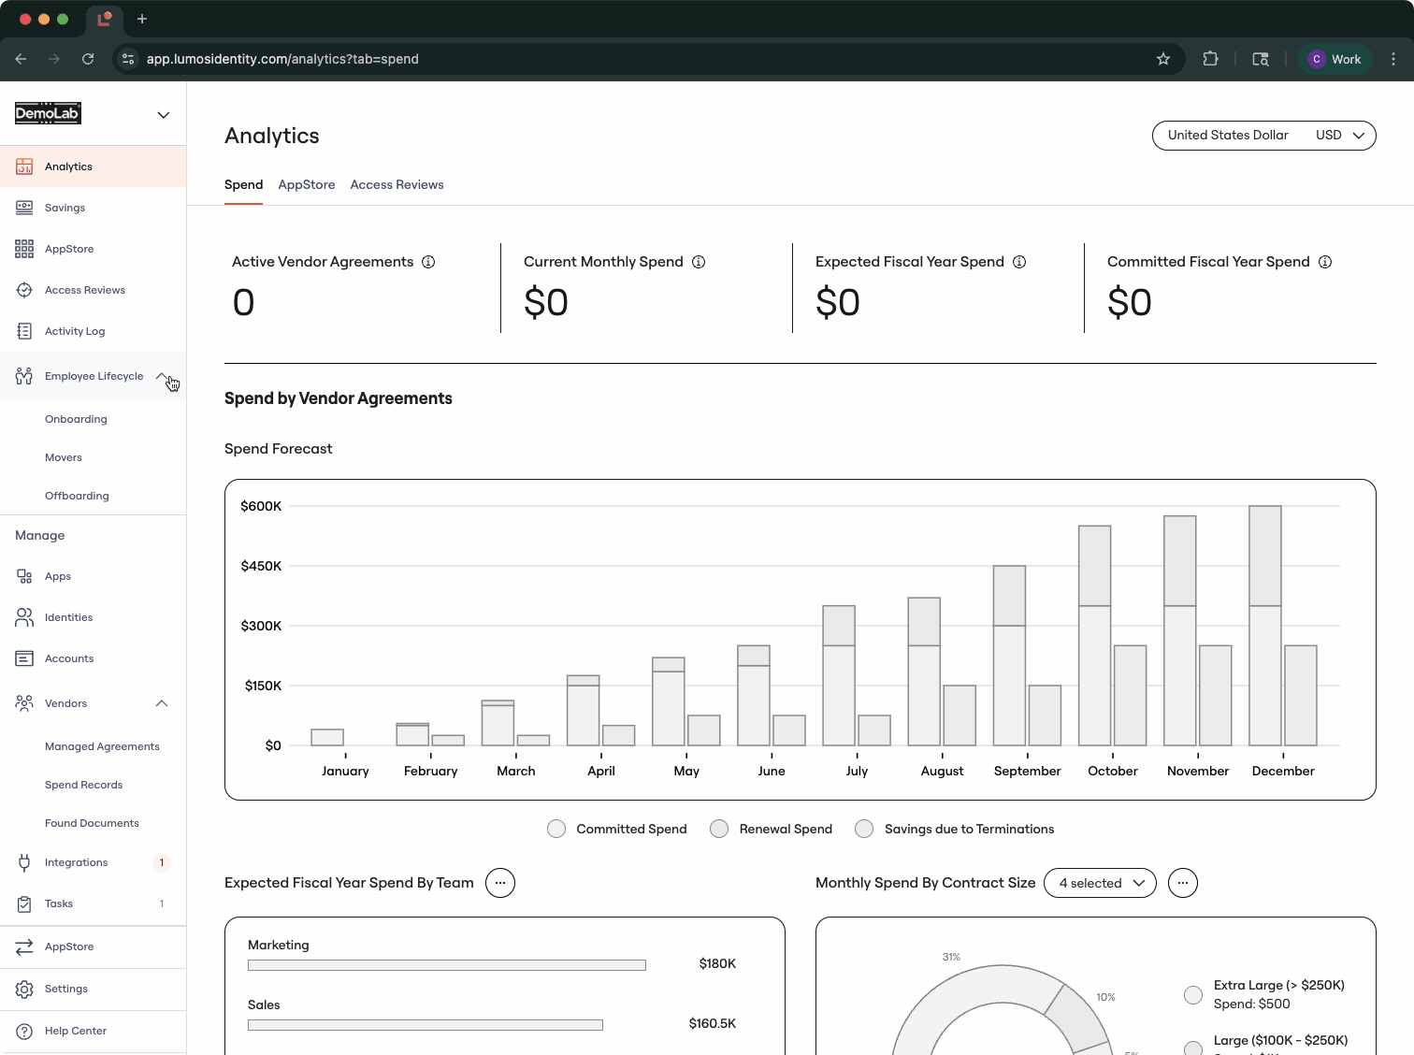Show info for Active Vendor Agreements
1414x1055 pixels.
tap(428, 262)
